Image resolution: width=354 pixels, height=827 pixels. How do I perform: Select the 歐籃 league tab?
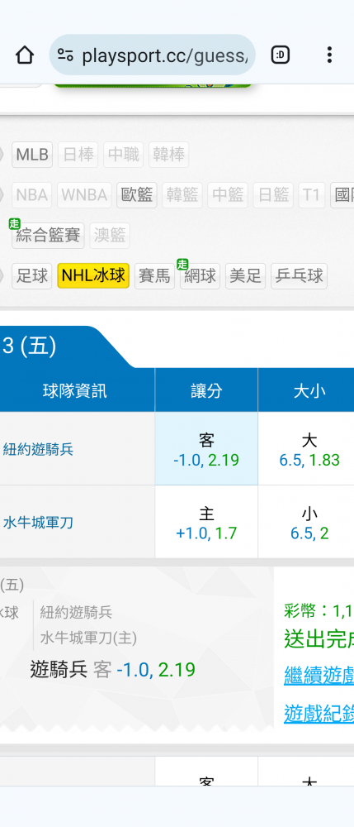(x=137, y=195)
